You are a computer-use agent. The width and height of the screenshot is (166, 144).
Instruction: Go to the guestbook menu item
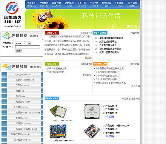[x=132, y=5]
